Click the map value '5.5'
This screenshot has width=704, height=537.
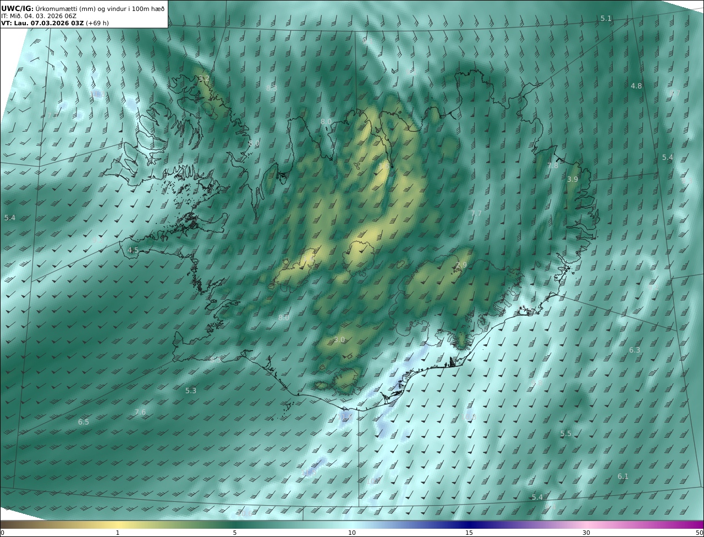click(x=566, y=434)
